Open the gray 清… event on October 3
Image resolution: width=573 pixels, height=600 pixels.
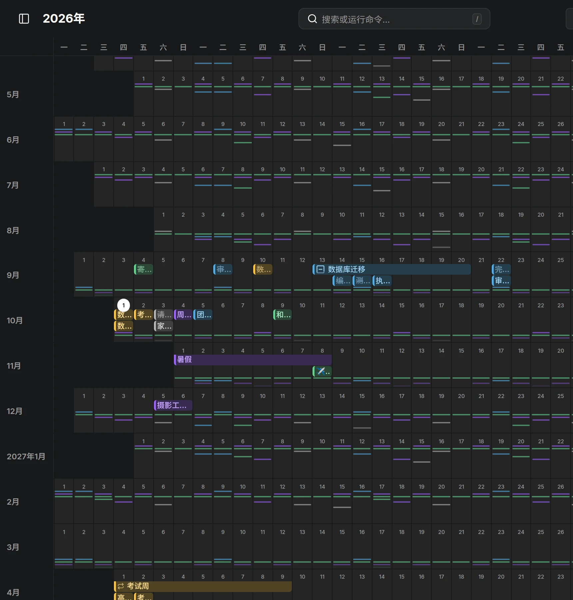[164, 315]
